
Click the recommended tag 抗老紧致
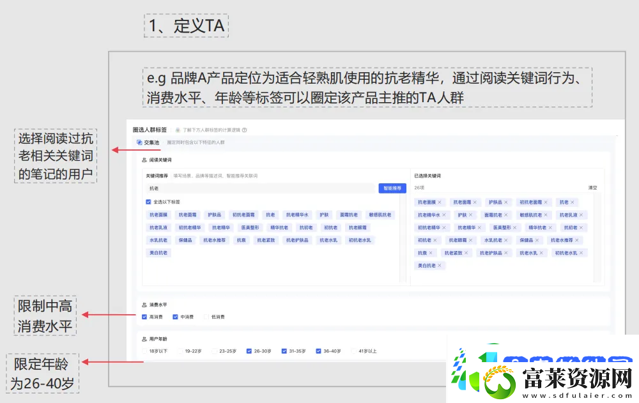click(266, 240)
